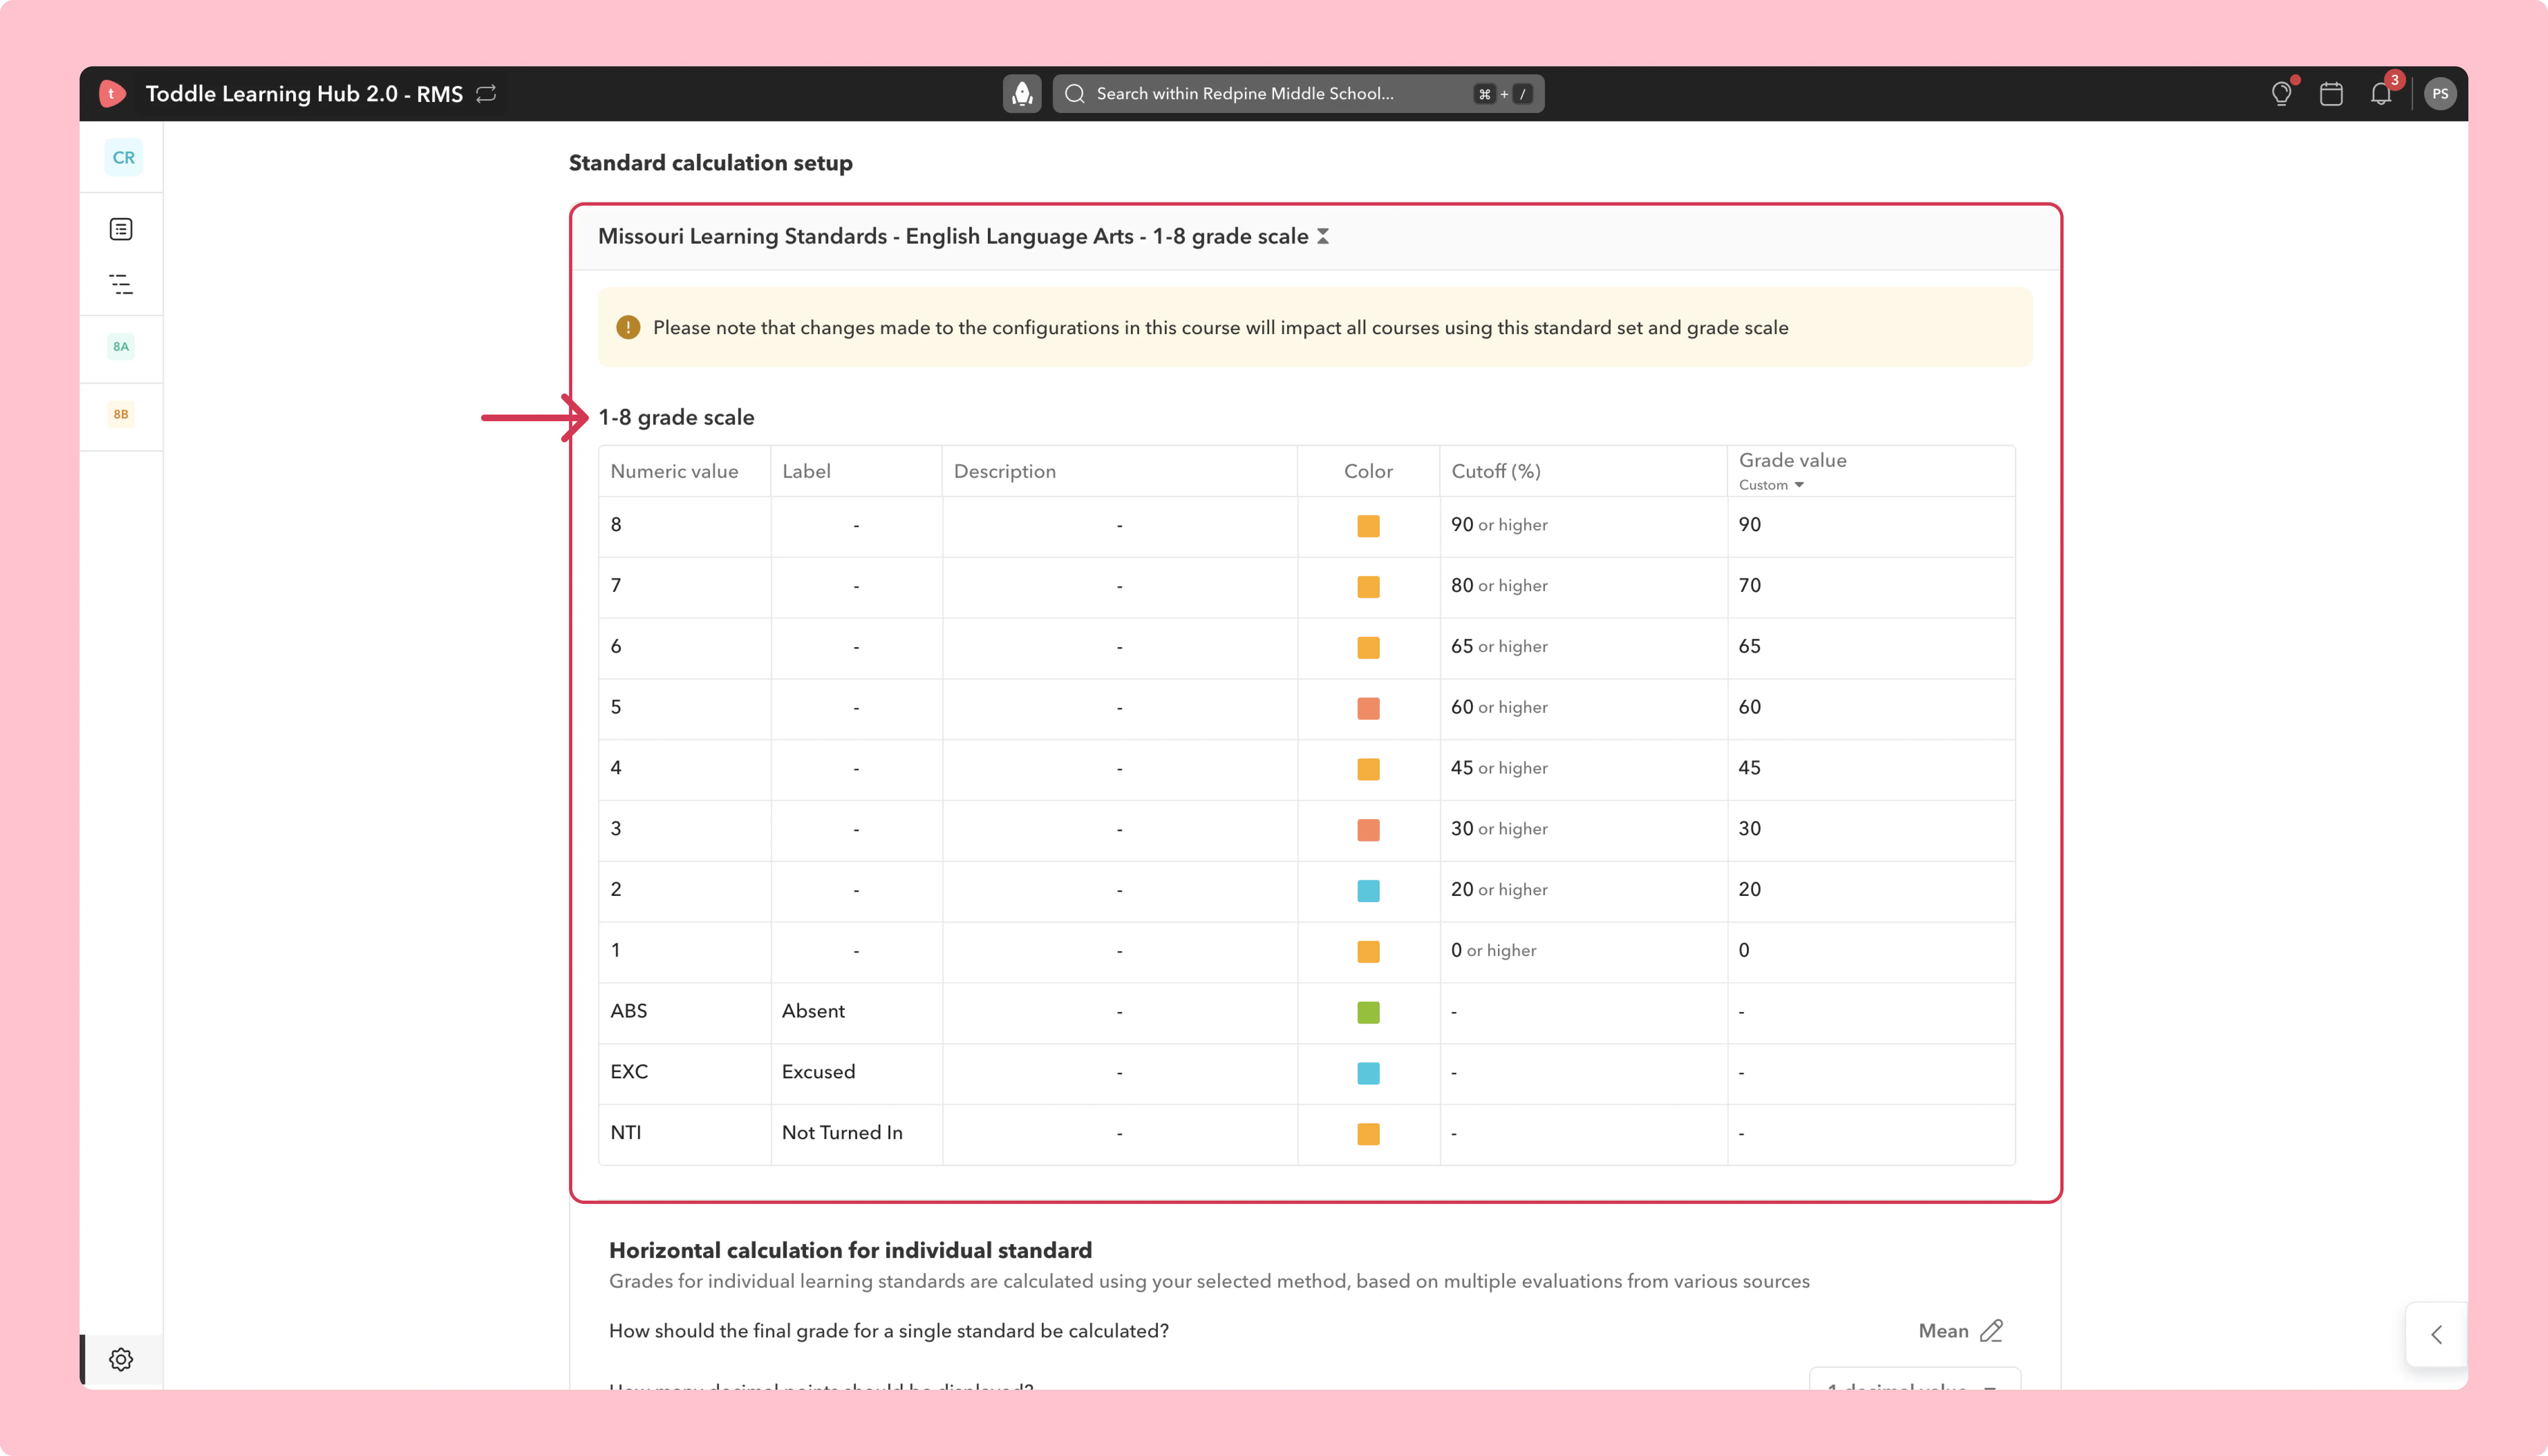Viewport: 2548px width, 1456px height.
Task: Open the calendar icon in top bar
Action: click(x=2331, y=94)
